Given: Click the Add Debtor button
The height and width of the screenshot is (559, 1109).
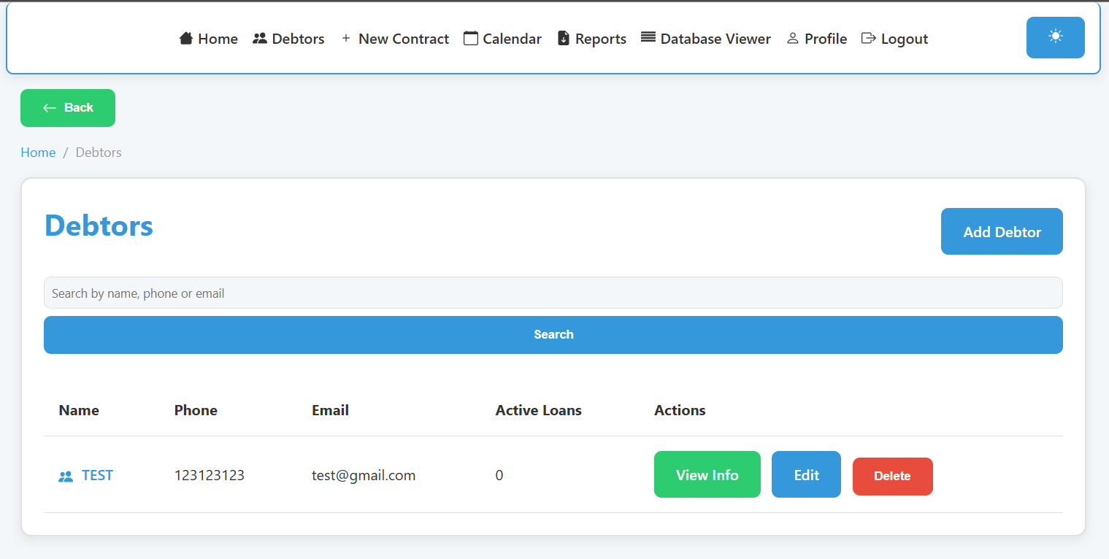Looking at the screenshot, I should [1002, 231].
